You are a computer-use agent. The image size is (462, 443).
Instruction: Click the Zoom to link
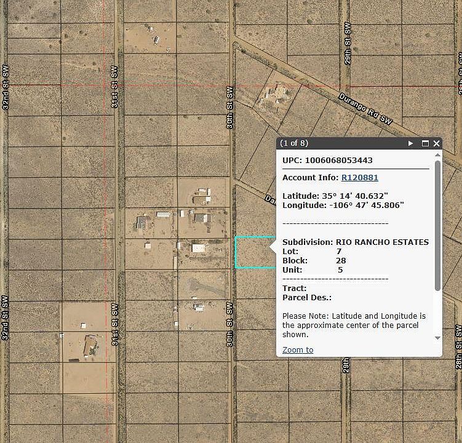(x=298, y=349)
